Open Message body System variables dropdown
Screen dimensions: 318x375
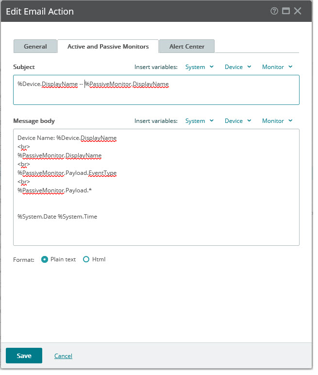[x=200, y=121]
